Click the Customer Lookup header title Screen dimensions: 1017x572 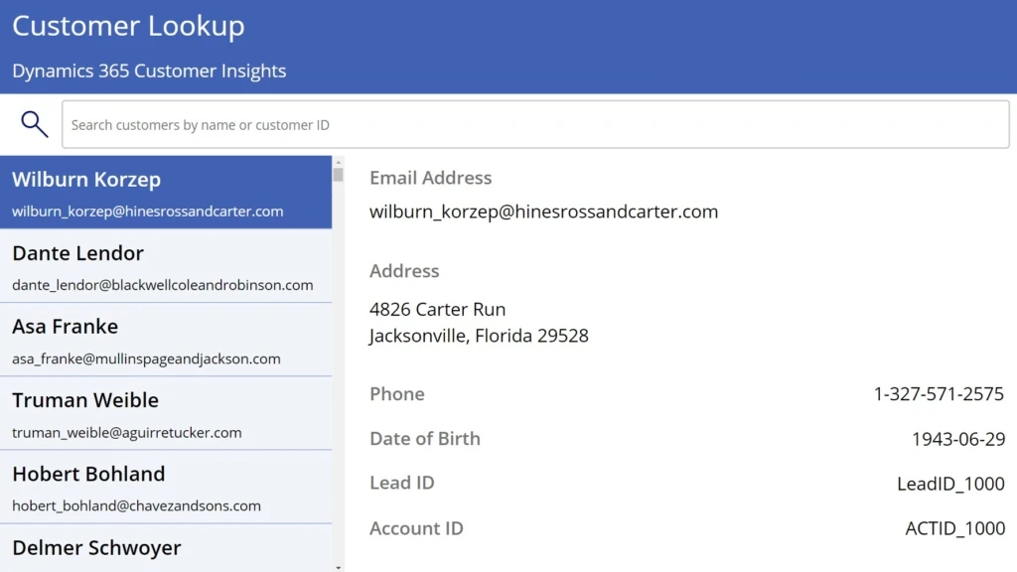coord(128,26)
